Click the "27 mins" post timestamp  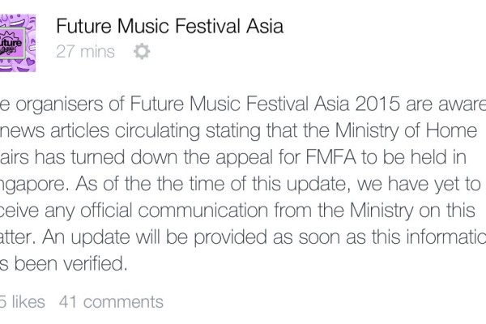(85, 53)
